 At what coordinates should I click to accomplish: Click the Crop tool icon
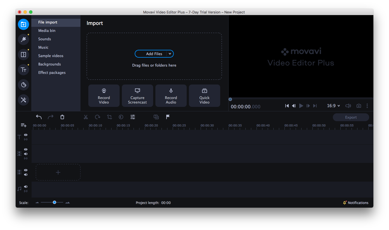pos(110,117)
